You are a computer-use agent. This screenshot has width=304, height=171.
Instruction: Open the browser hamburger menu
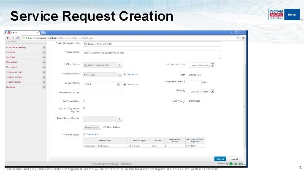[243, 38]
